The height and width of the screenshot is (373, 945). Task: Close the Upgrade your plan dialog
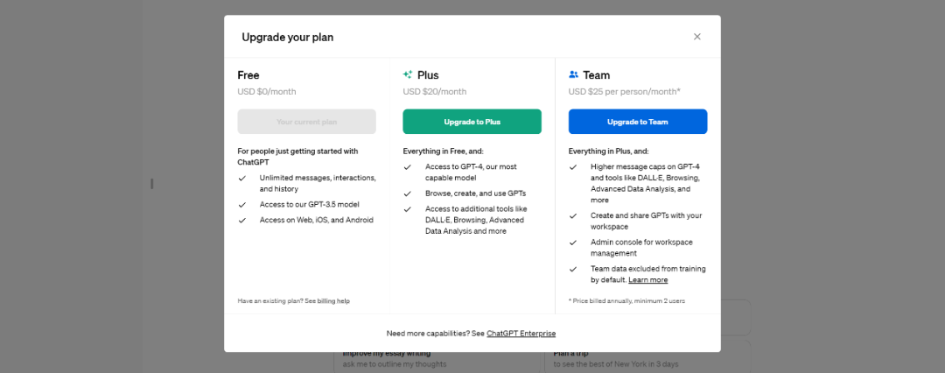696,37
